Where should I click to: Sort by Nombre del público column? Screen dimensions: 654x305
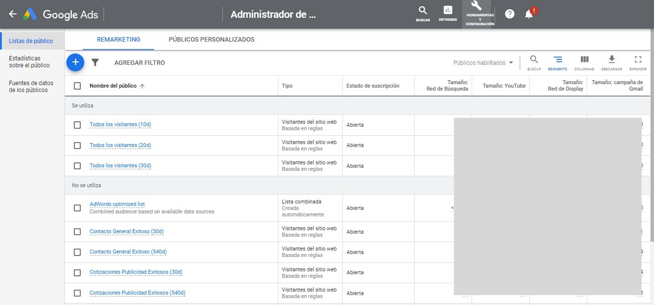tap(113, 86)
